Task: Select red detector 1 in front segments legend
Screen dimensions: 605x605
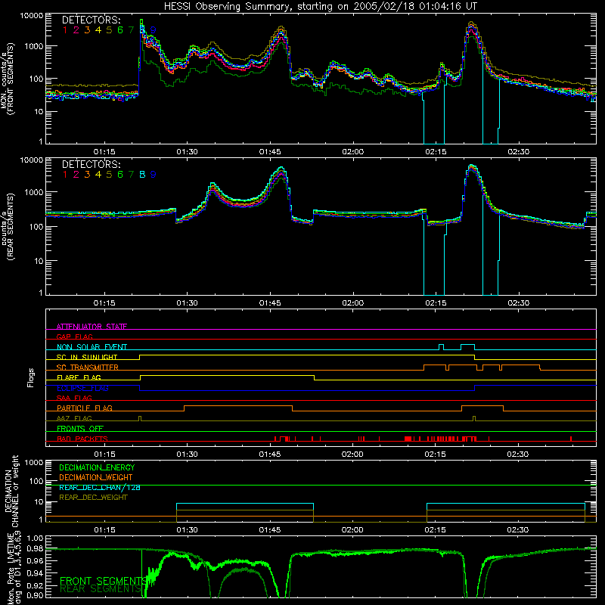Action: (x=65, y=30)
